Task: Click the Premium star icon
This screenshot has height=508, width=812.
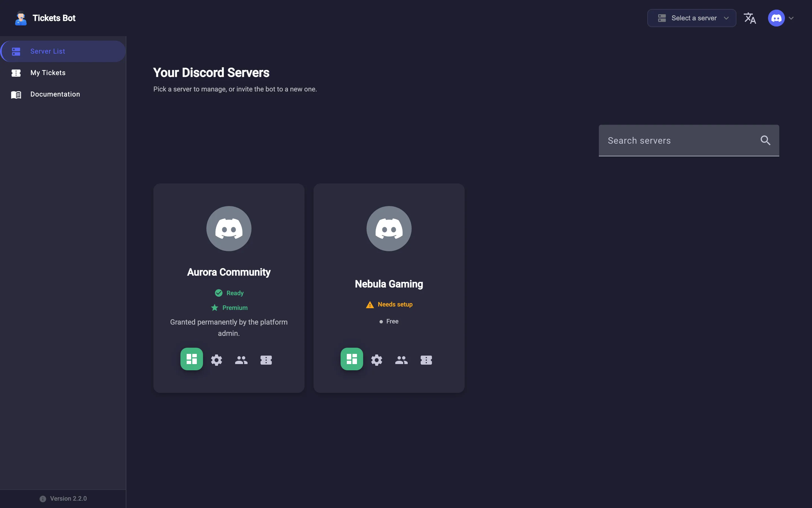Action: [x=214, y=307]
